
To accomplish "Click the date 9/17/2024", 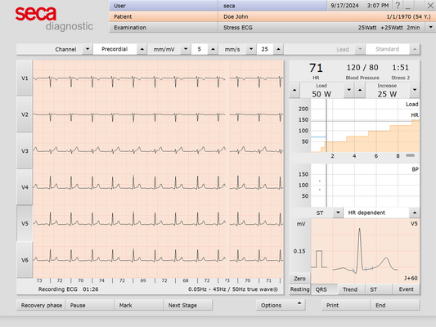I will tap(344, 6).
